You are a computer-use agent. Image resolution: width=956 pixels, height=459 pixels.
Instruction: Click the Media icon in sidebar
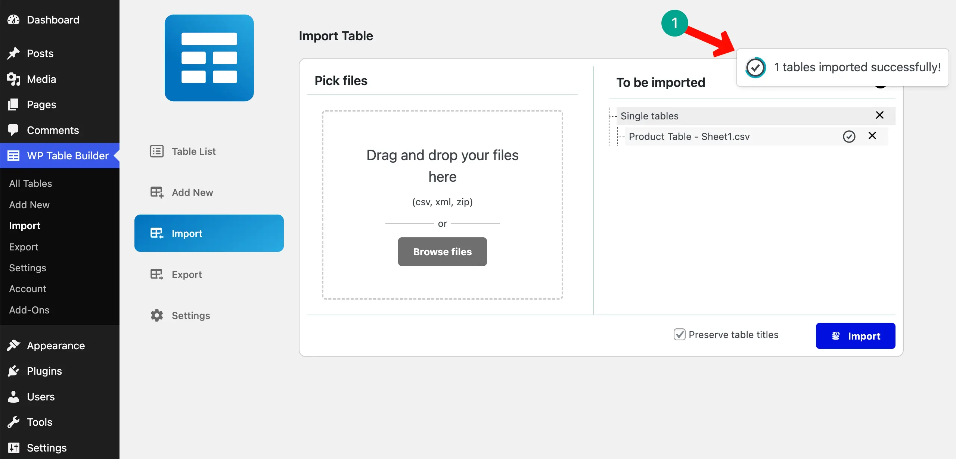pyautogui.click(x=13, y=79)
